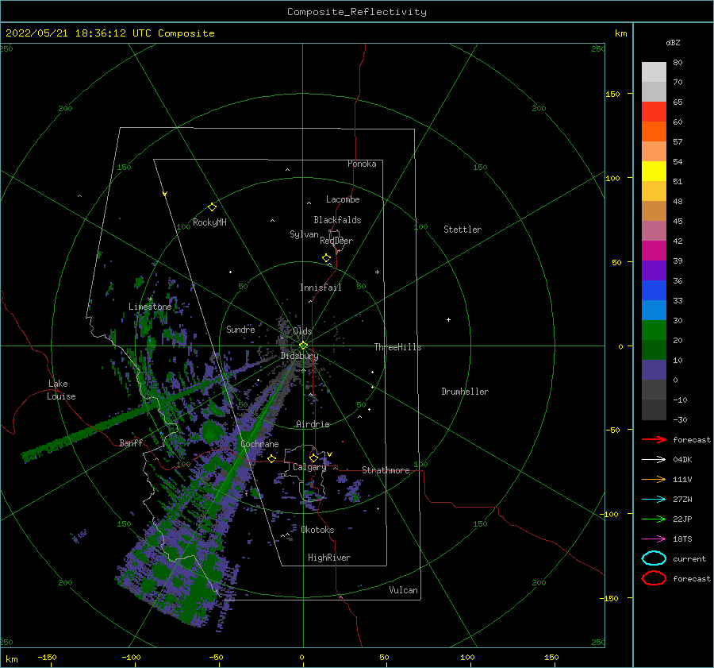
Task: Click the green 22JP arrow legend icon
Action: [654, 519]
